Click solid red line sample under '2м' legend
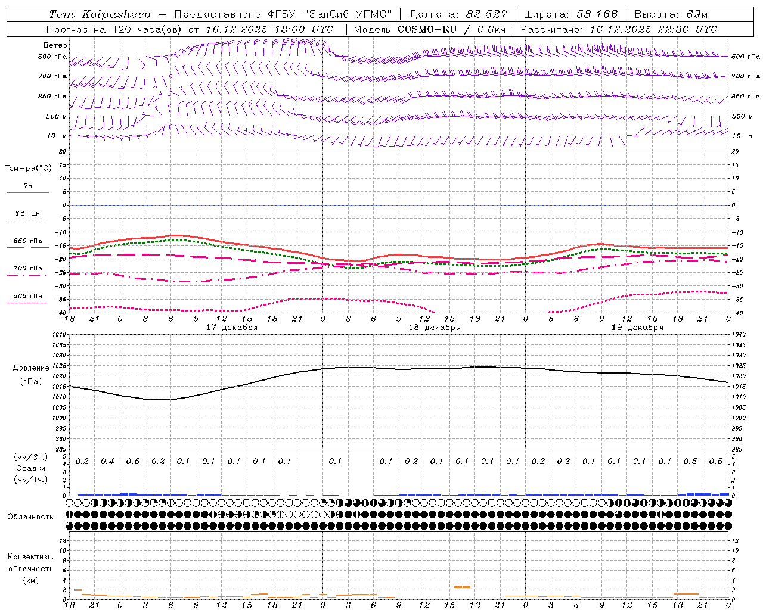 [x=27, y=193]
